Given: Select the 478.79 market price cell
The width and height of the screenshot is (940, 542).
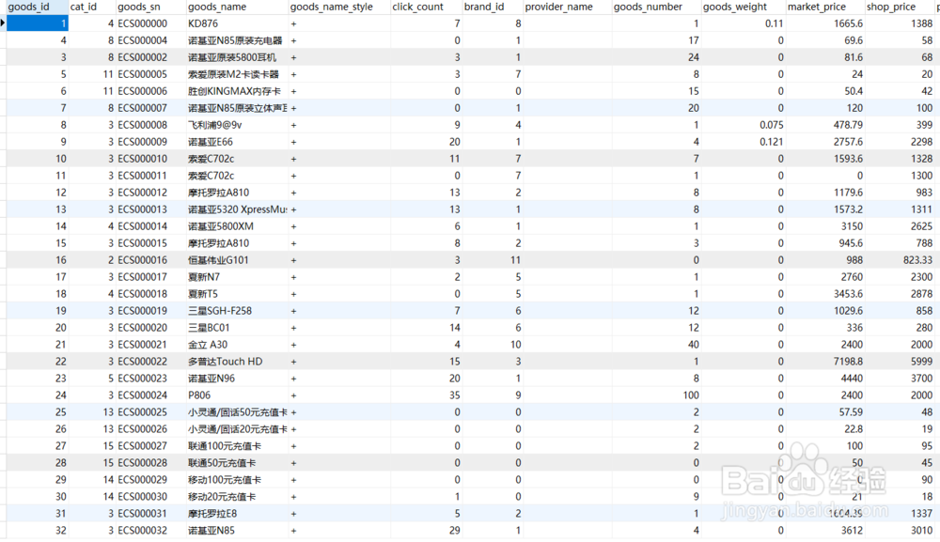Looking at the screenshot, I should (x=825, y=125).
